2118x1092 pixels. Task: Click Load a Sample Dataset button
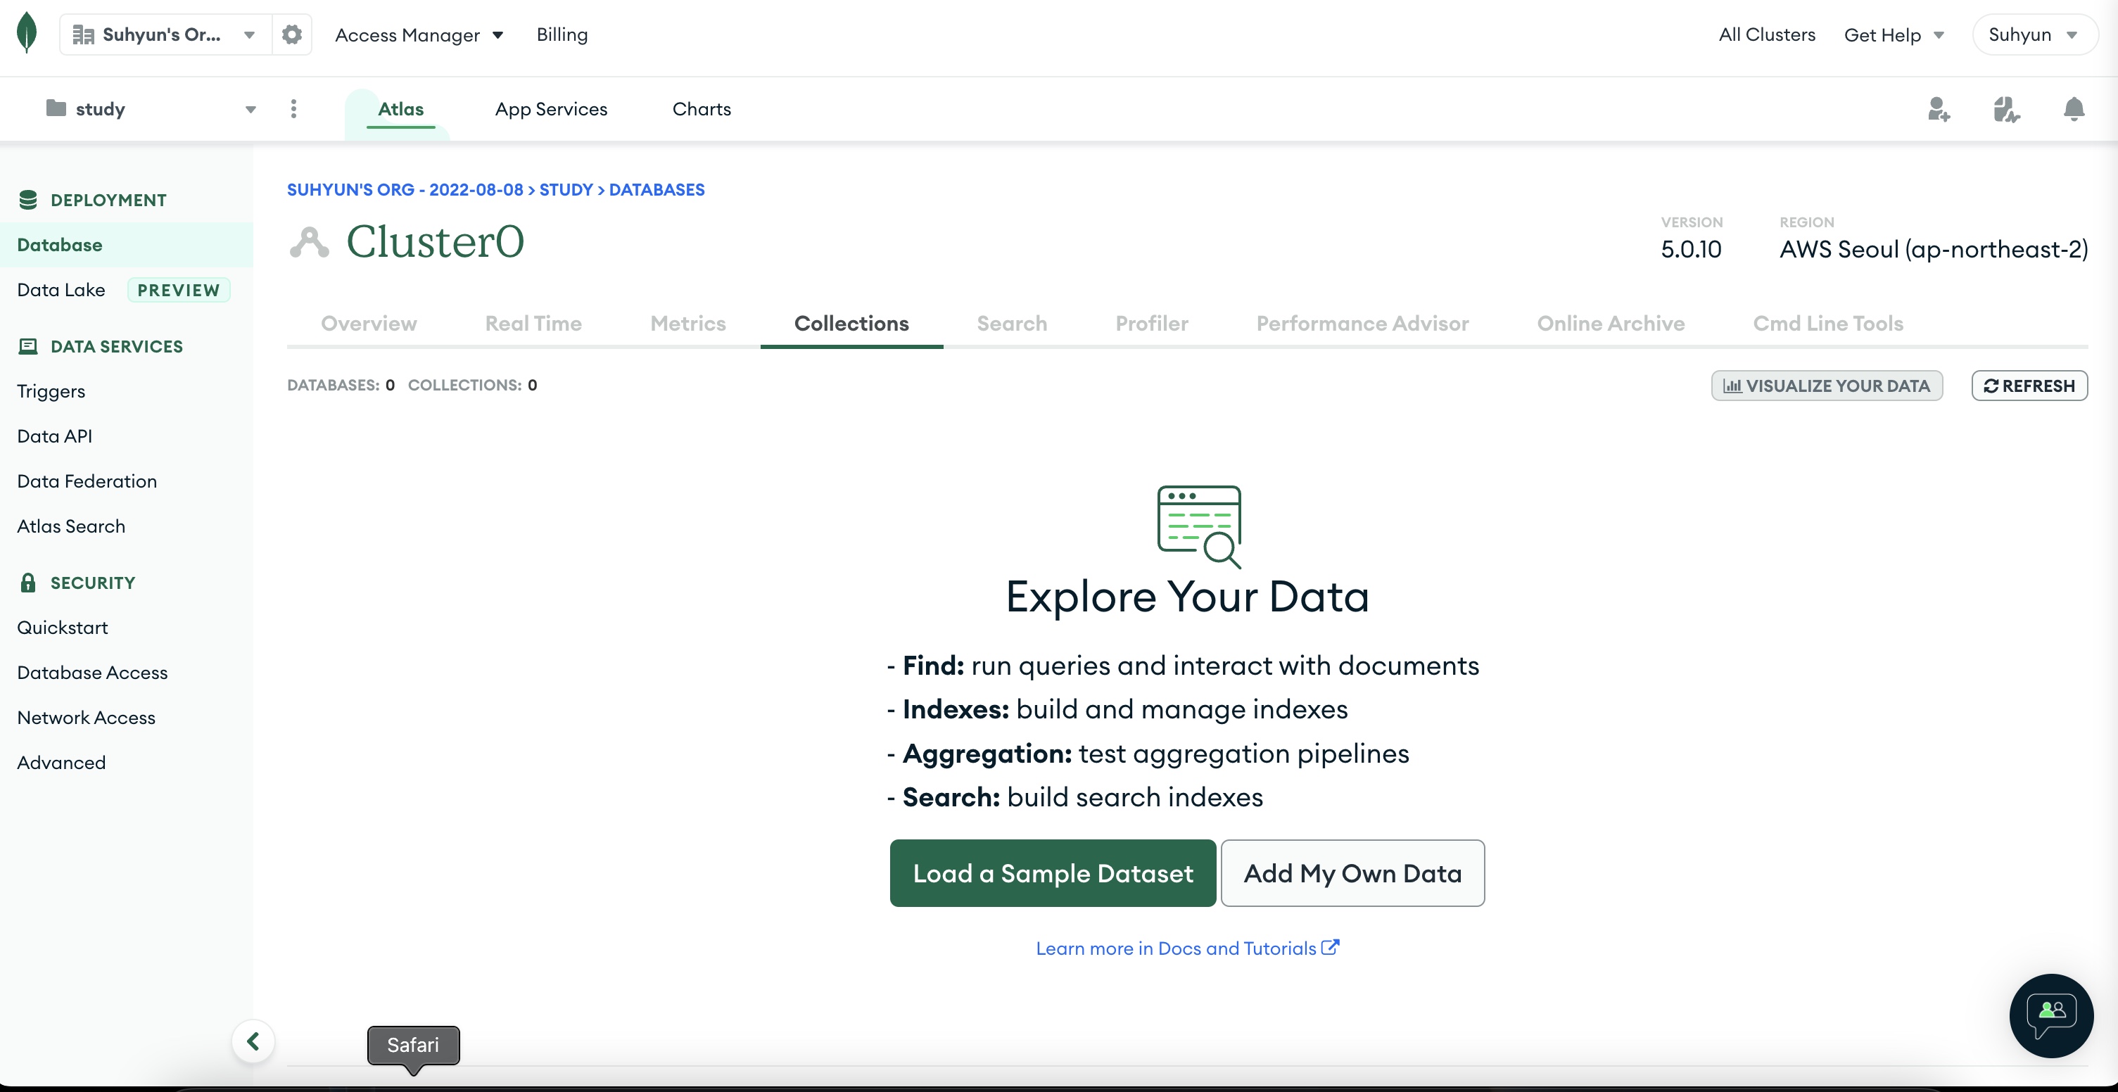[1053, 873]
